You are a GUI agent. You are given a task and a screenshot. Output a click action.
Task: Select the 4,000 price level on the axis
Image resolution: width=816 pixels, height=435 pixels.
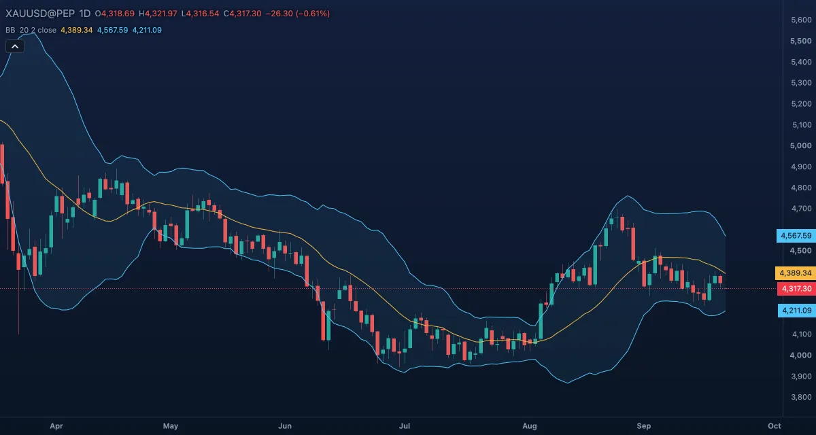point(802,355)
